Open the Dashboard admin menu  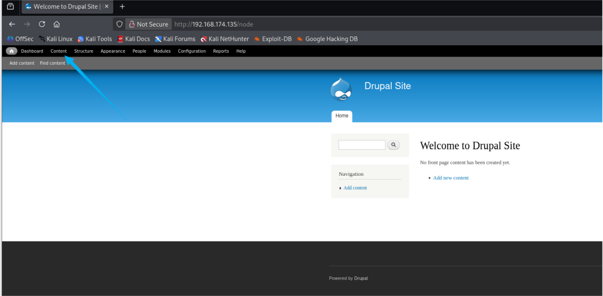click(32, 51)
